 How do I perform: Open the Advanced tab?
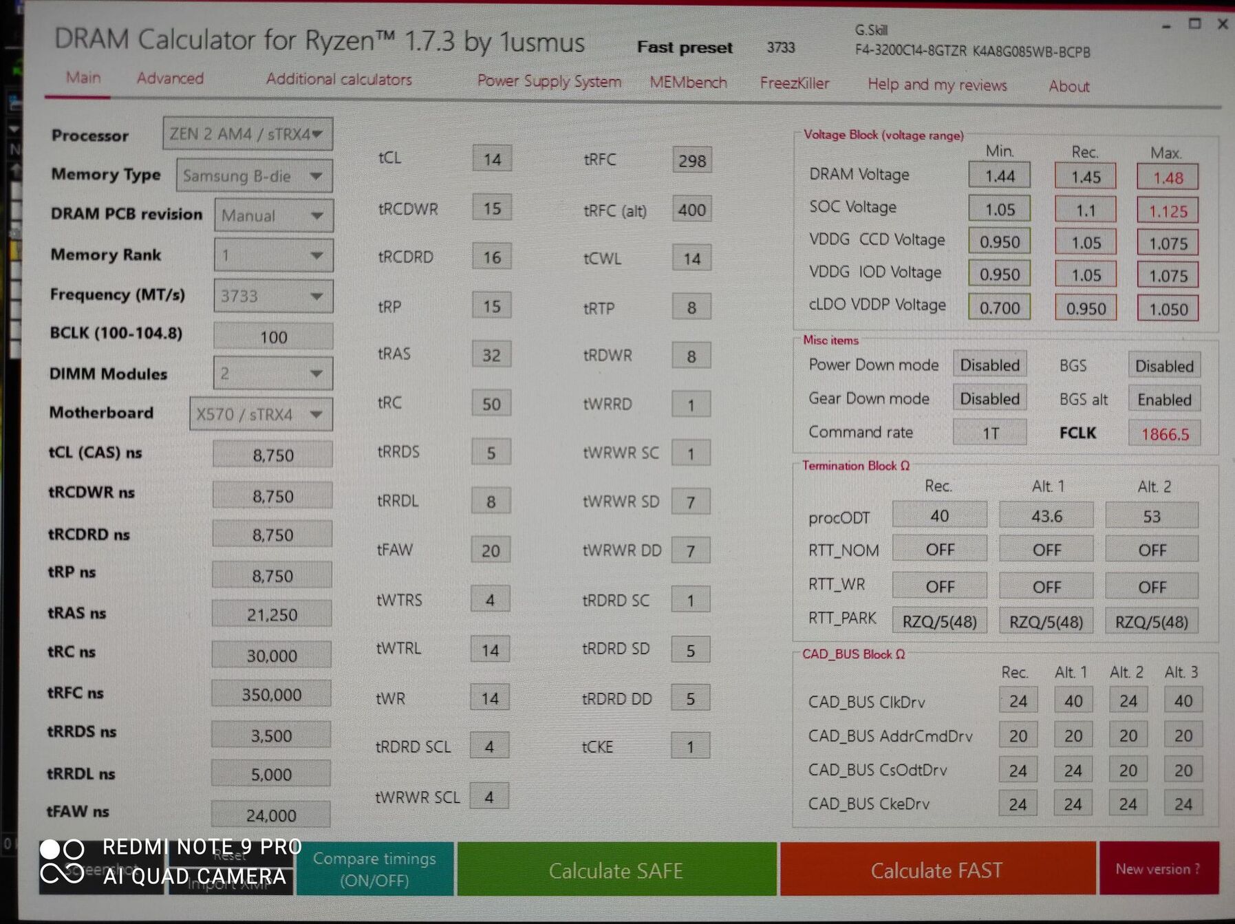[170, 78]
